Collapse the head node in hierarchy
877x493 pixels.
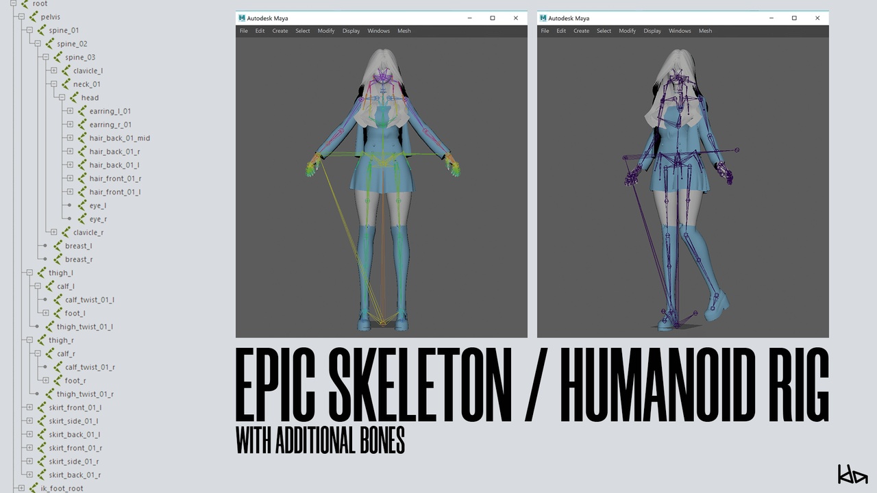click(x=62, y=98)
